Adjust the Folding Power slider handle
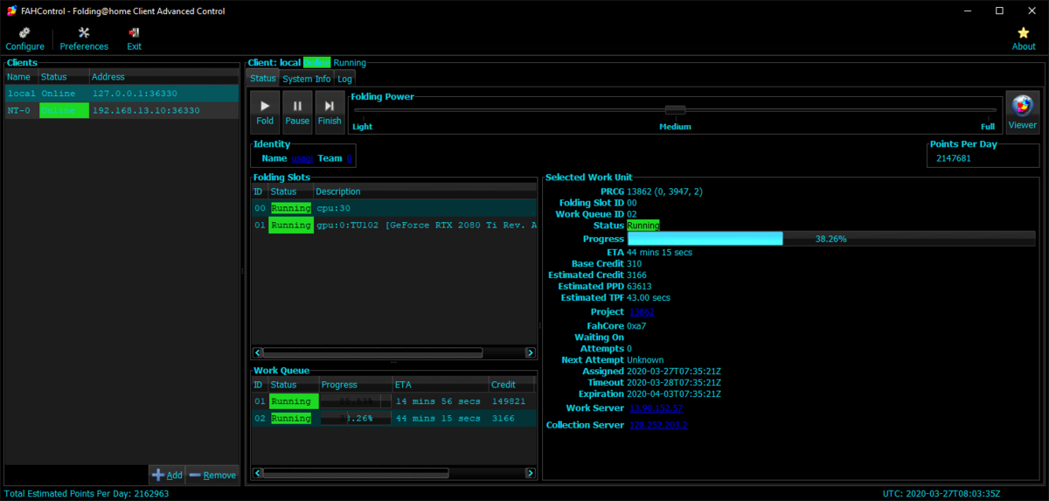This screenshot has width=1049, height=501. point(675,110)
